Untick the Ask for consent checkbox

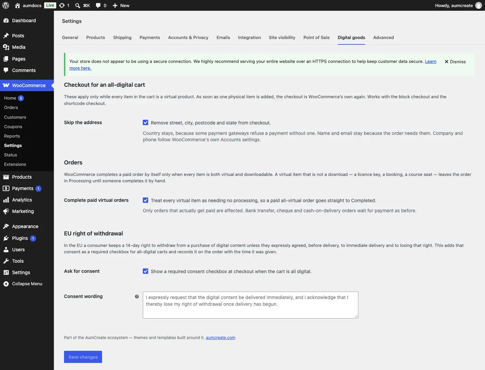tap(145, 271)
